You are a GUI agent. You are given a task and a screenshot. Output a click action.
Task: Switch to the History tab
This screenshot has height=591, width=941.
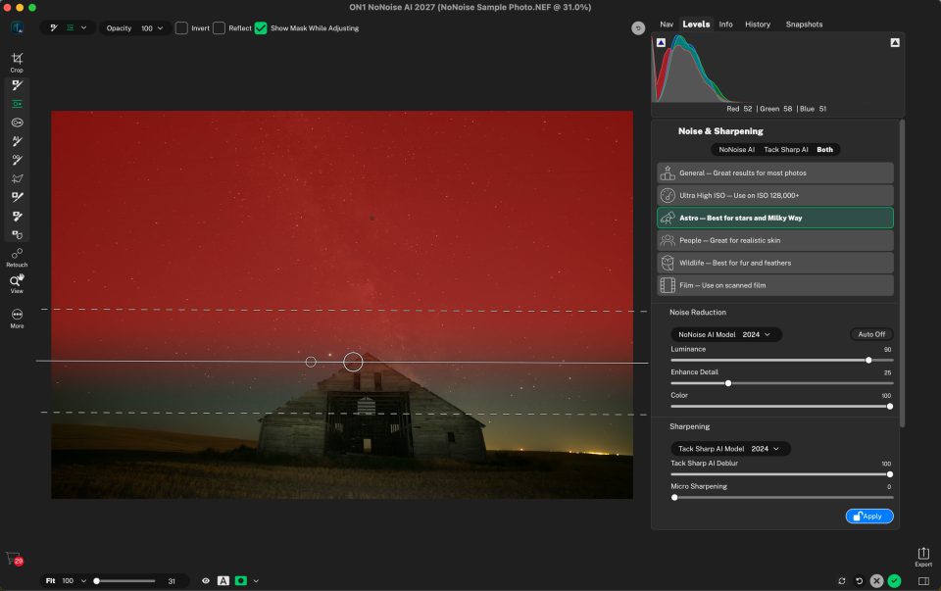pyautogui.click(x=758, y=25)
